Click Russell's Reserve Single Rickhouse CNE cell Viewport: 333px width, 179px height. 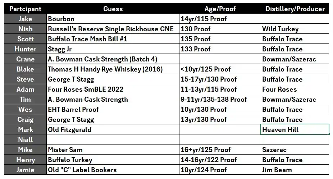point(113,29)
